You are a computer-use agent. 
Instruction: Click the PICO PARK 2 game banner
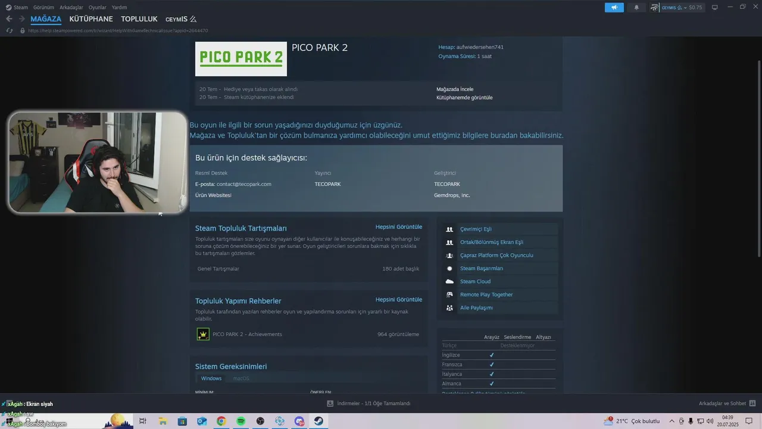tap(241, 58)
